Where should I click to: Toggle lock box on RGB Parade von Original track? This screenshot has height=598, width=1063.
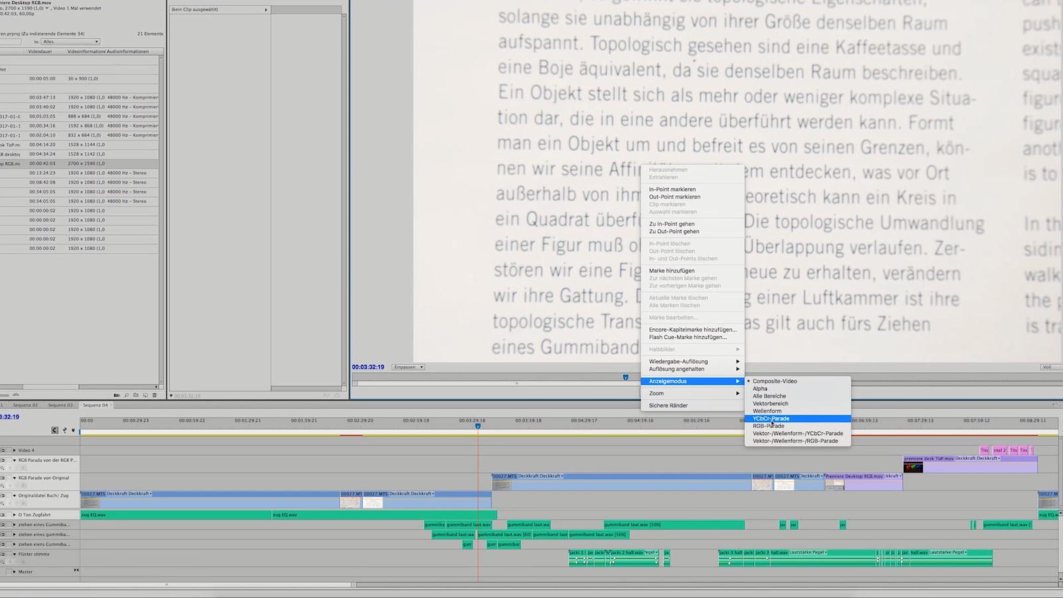point(9,478)
